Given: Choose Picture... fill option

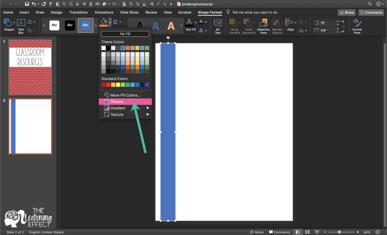Looking at the screenshot, I should click(x=125, y=102).
